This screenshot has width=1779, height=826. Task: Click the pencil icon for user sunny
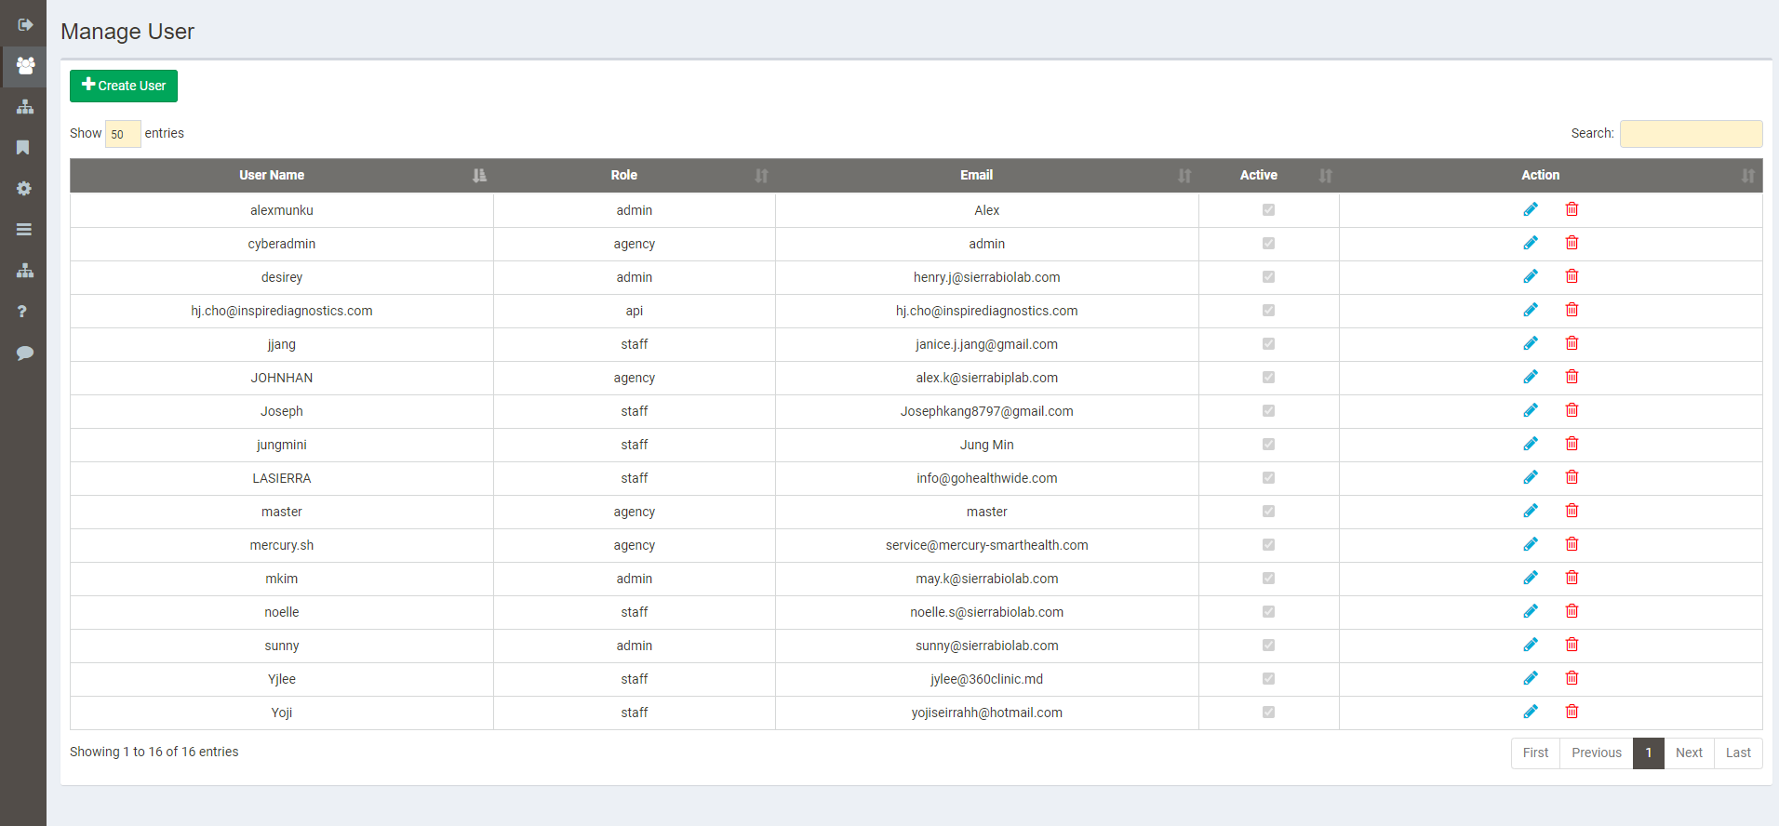(x=1530, y=646)
